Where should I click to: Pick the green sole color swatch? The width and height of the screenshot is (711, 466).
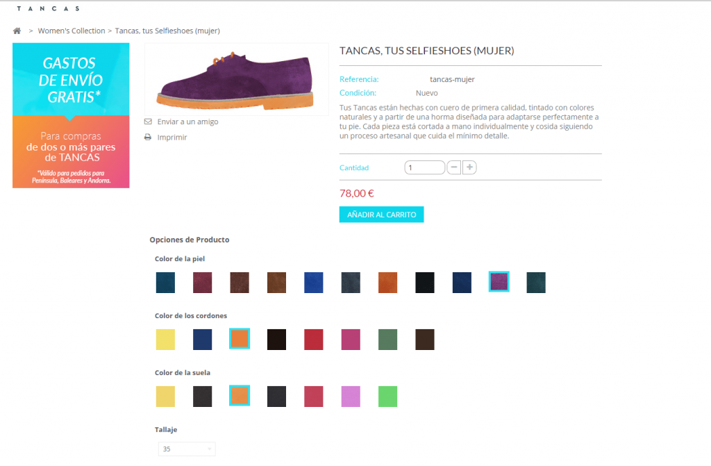coord(387,396)
